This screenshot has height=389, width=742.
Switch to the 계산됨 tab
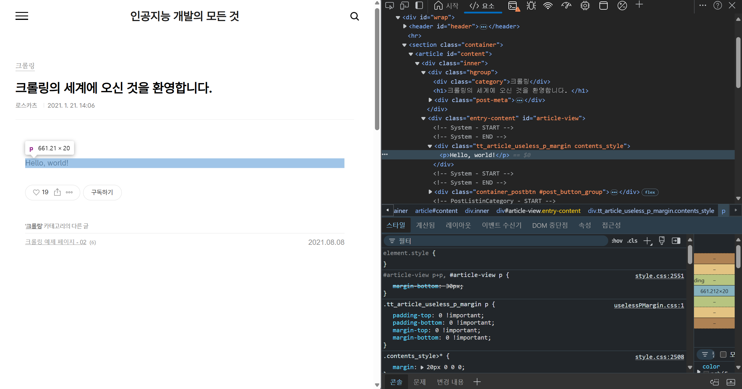pos(425,225)
